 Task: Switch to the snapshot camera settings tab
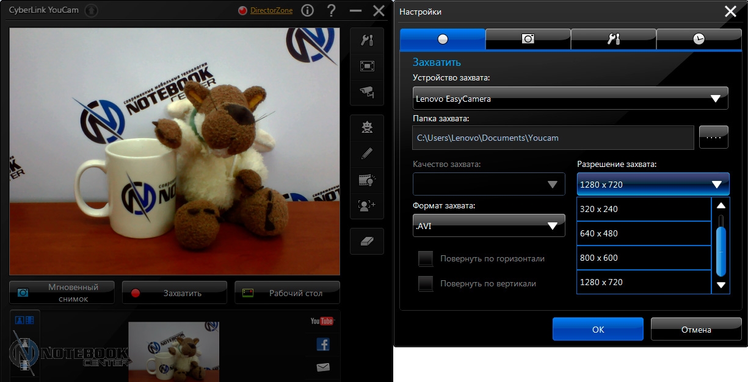[x=528, y=39]
